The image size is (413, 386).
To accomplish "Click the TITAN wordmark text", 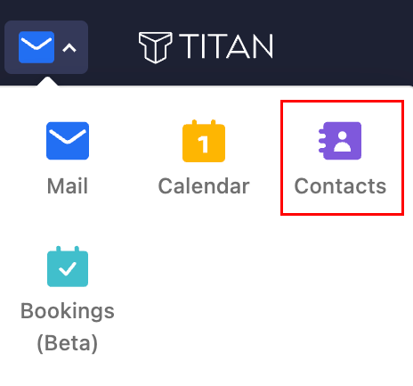I will [226, 46].
